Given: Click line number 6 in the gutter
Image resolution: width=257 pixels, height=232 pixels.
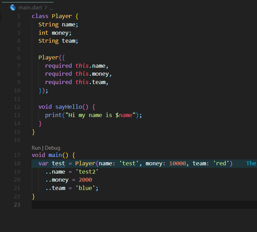Looking at the screenshot, I should 19,58.
